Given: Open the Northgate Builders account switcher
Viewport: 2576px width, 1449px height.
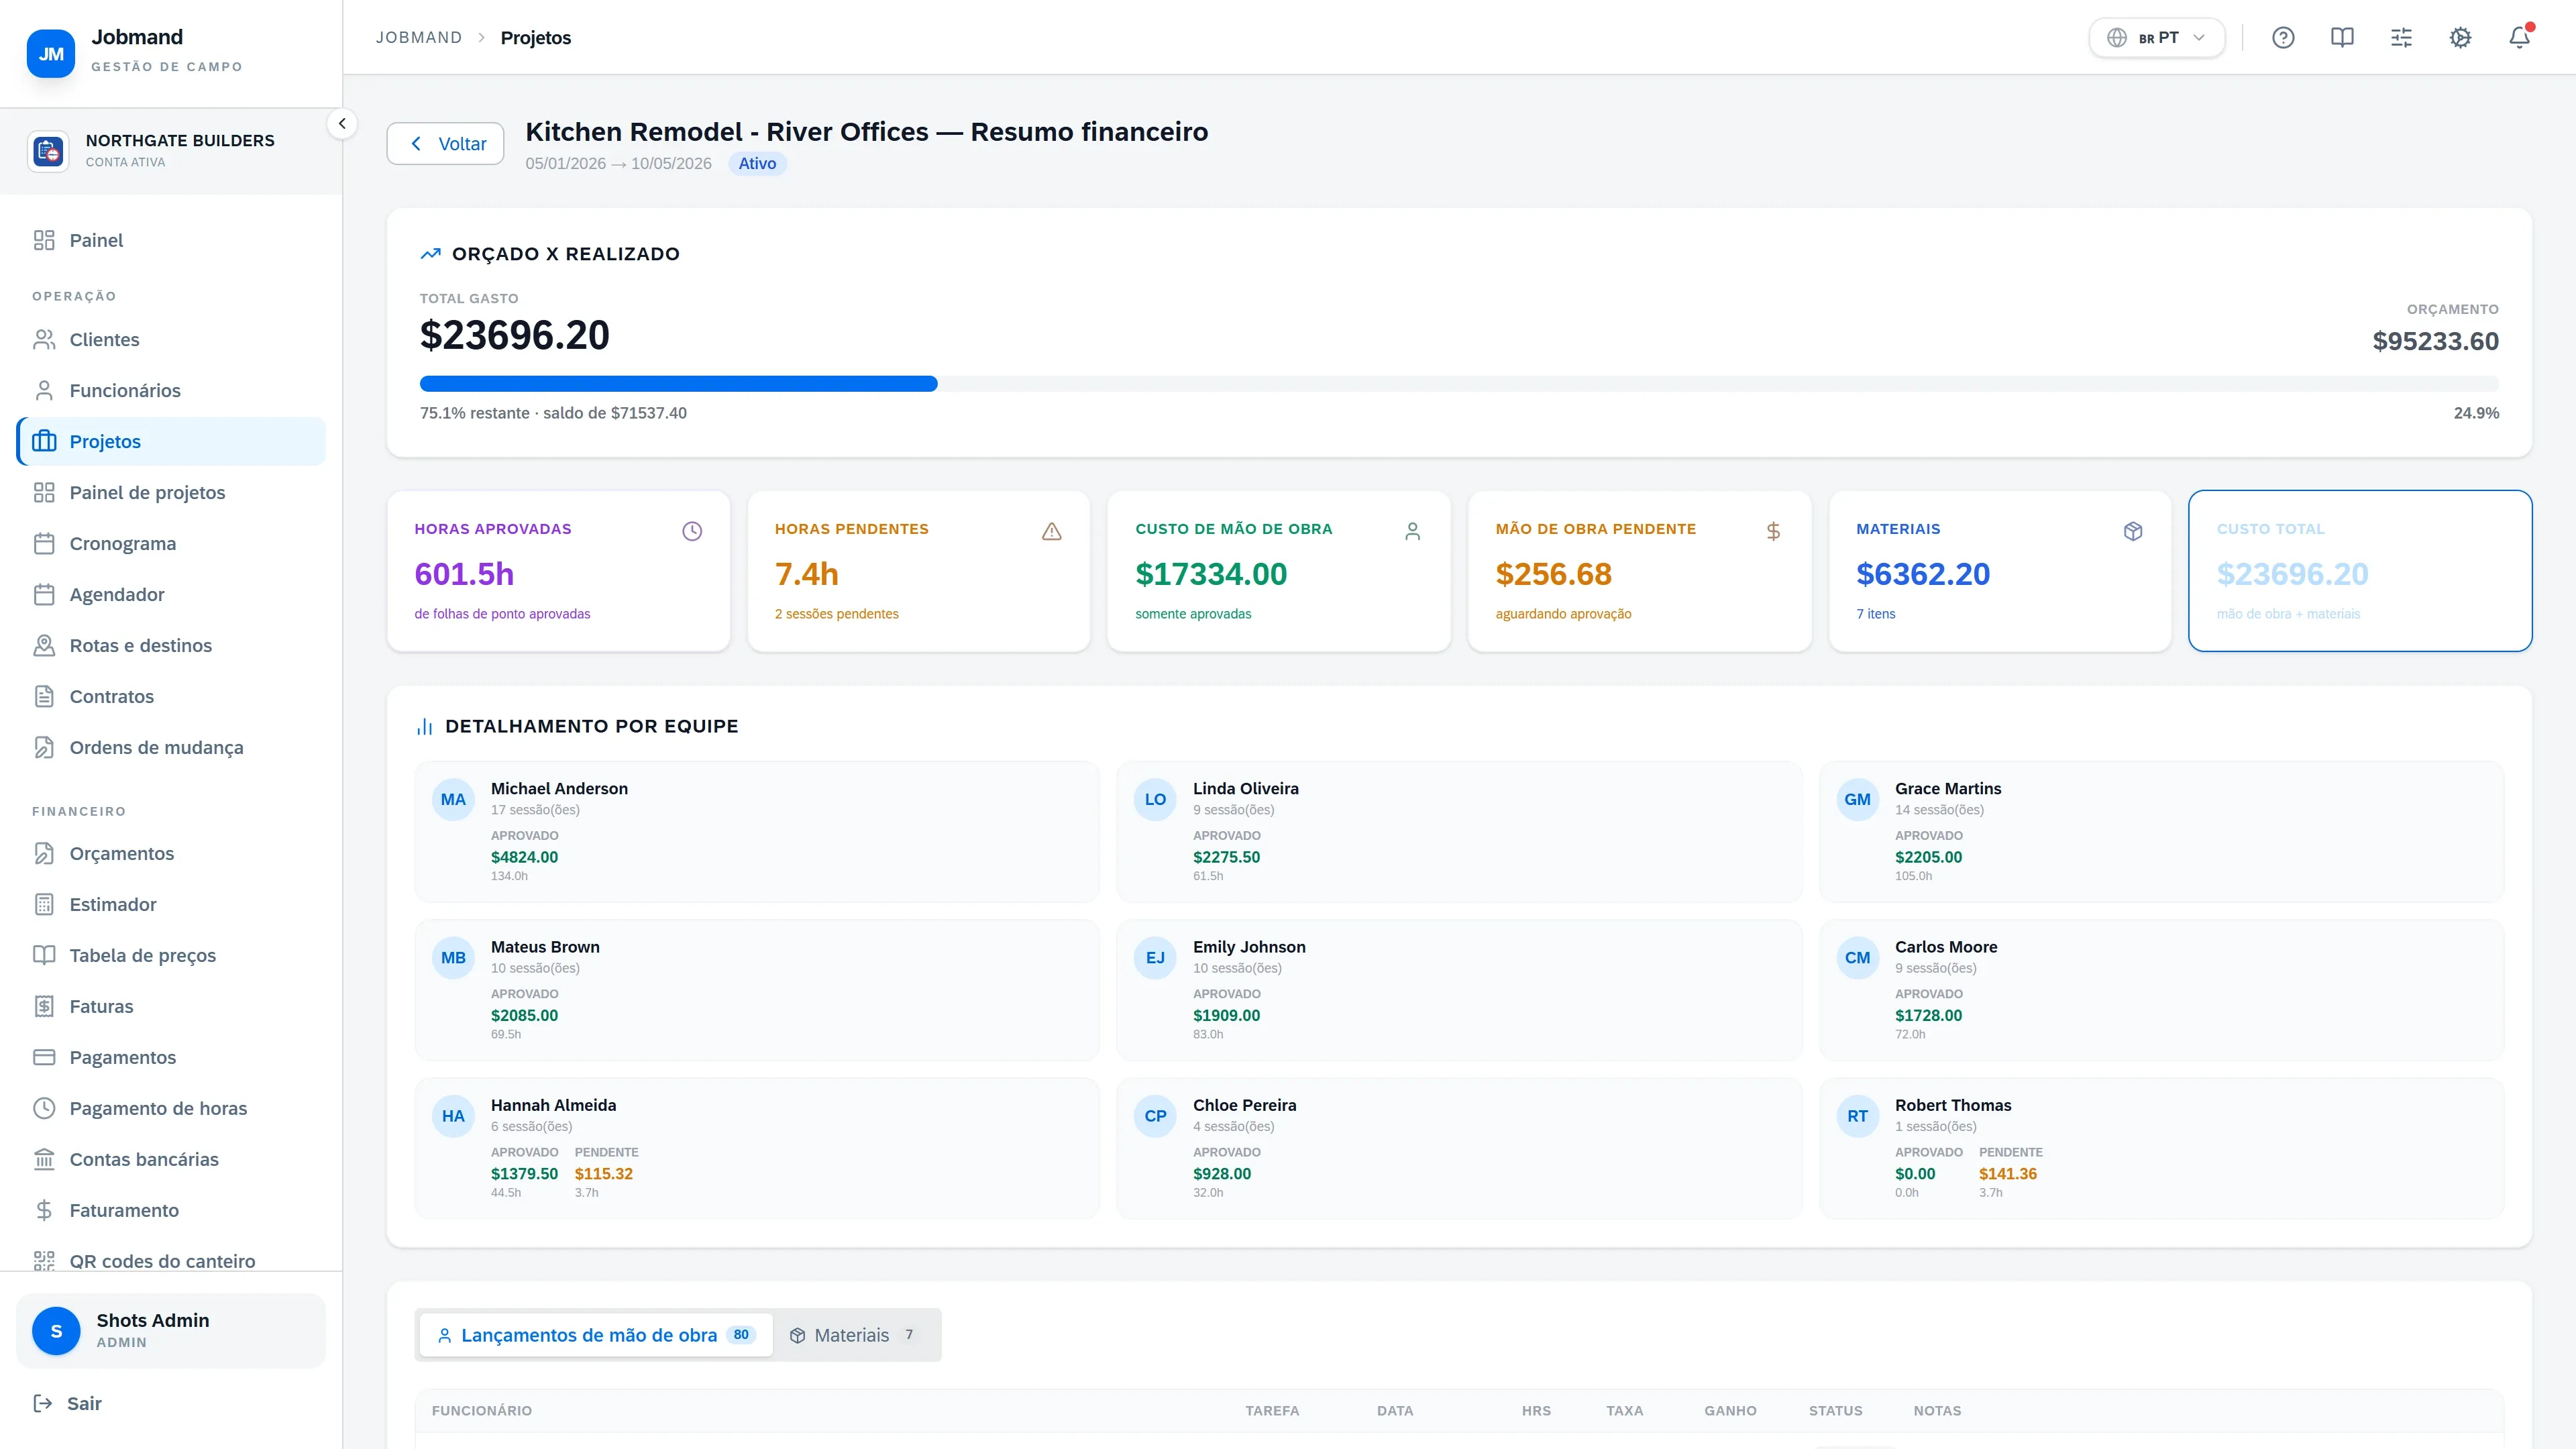Looking at the screenshot, I should click(171, 151).
